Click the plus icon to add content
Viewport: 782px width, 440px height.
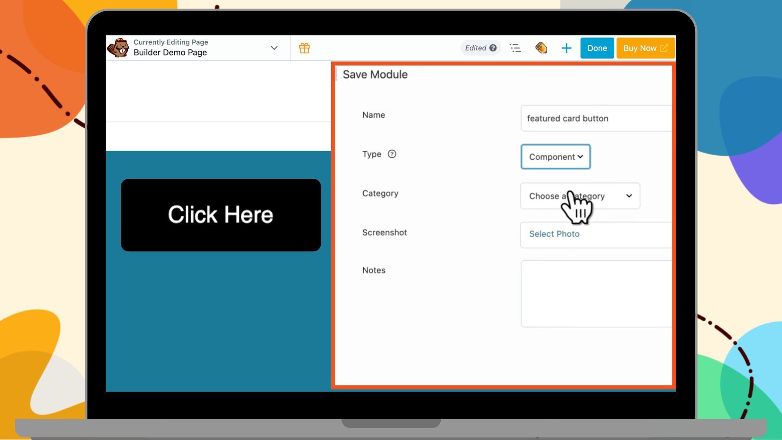pyautogui.click(x=566, y=48)
